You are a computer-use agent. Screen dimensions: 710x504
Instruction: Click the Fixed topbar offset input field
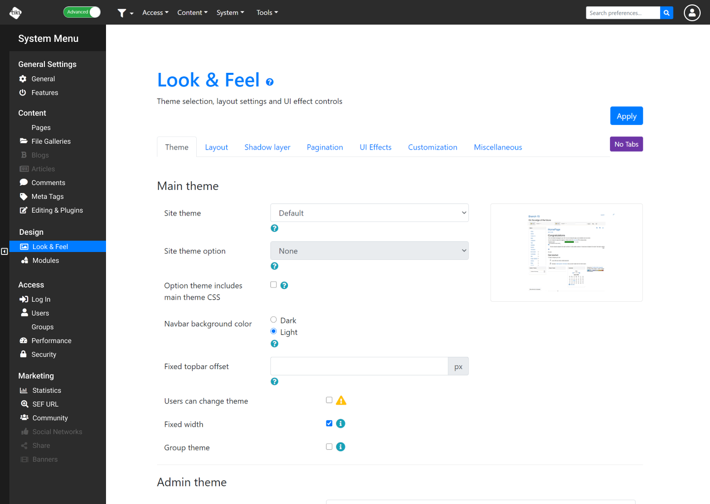click(359, 366)
